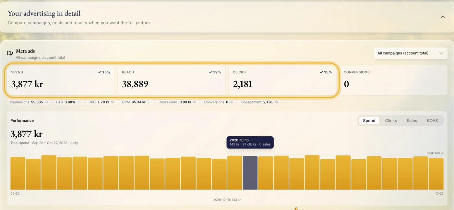The height and width of the screenshot is (210, 454).
Task: Open the info icon beside Engagement 2,181
Action: coord(276,102)
